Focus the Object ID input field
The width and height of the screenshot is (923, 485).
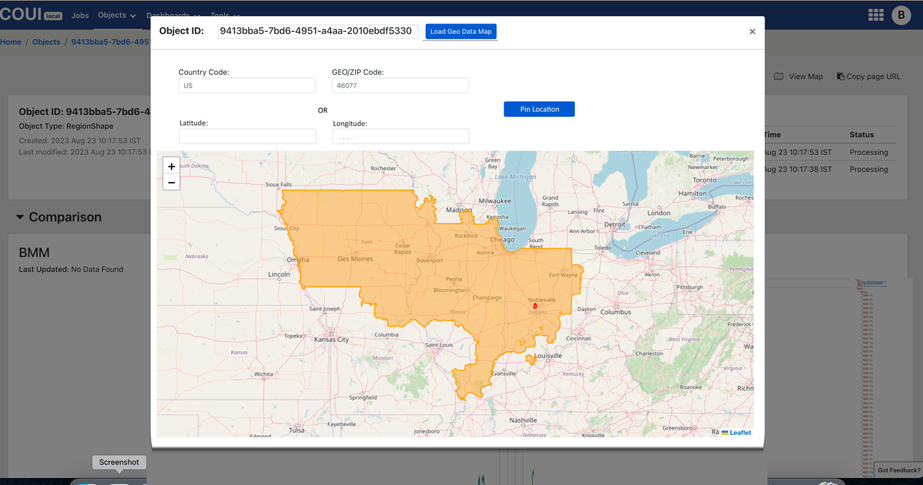point(318,31)
